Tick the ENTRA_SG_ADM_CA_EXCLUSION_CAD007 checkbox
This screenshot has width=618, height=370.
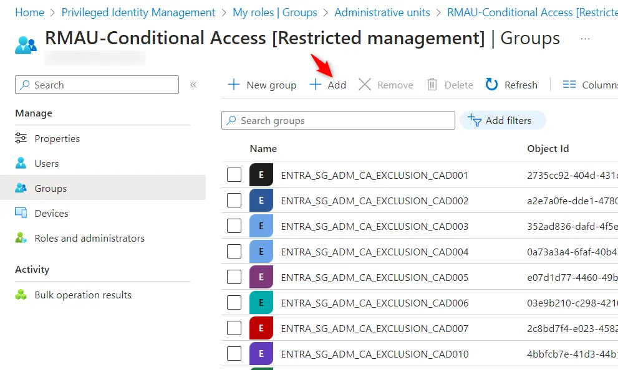tap(234, 328)
